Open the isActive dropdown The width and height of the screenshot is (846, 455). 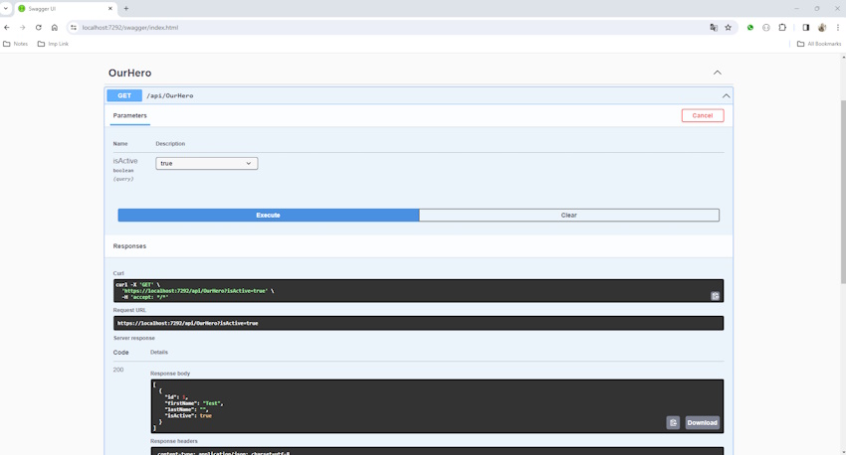pos(207,163)
